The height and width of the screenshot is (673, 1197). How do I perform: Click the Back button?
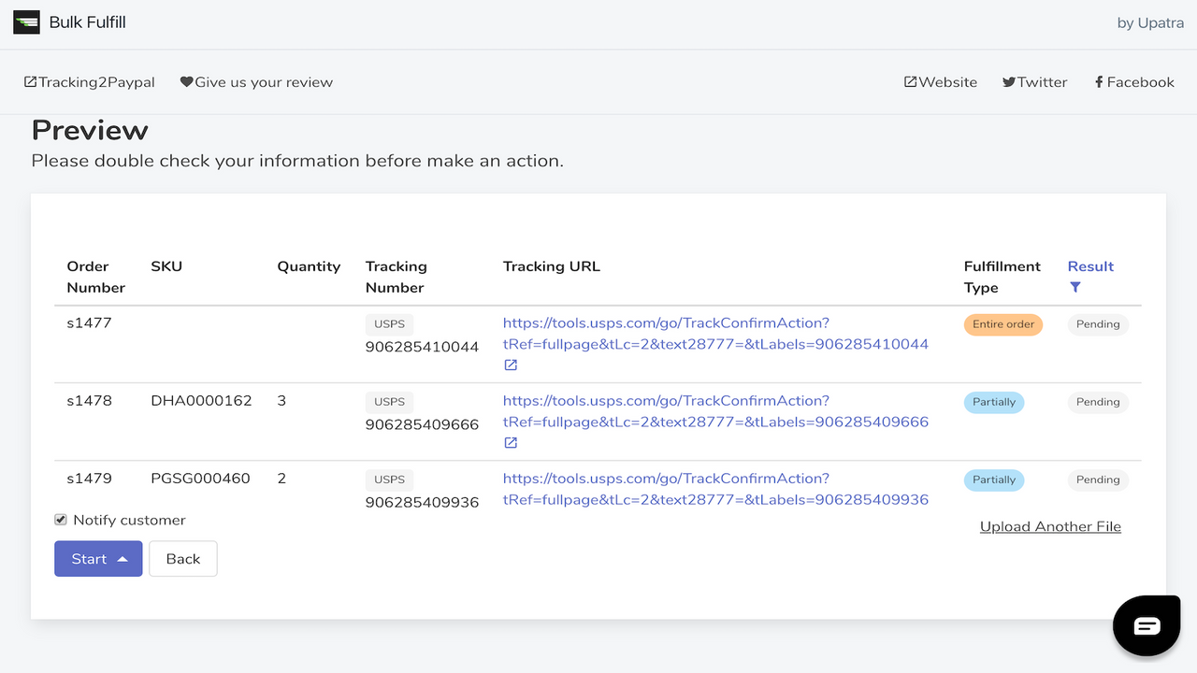pyautogui.click(x=183, y=559)
